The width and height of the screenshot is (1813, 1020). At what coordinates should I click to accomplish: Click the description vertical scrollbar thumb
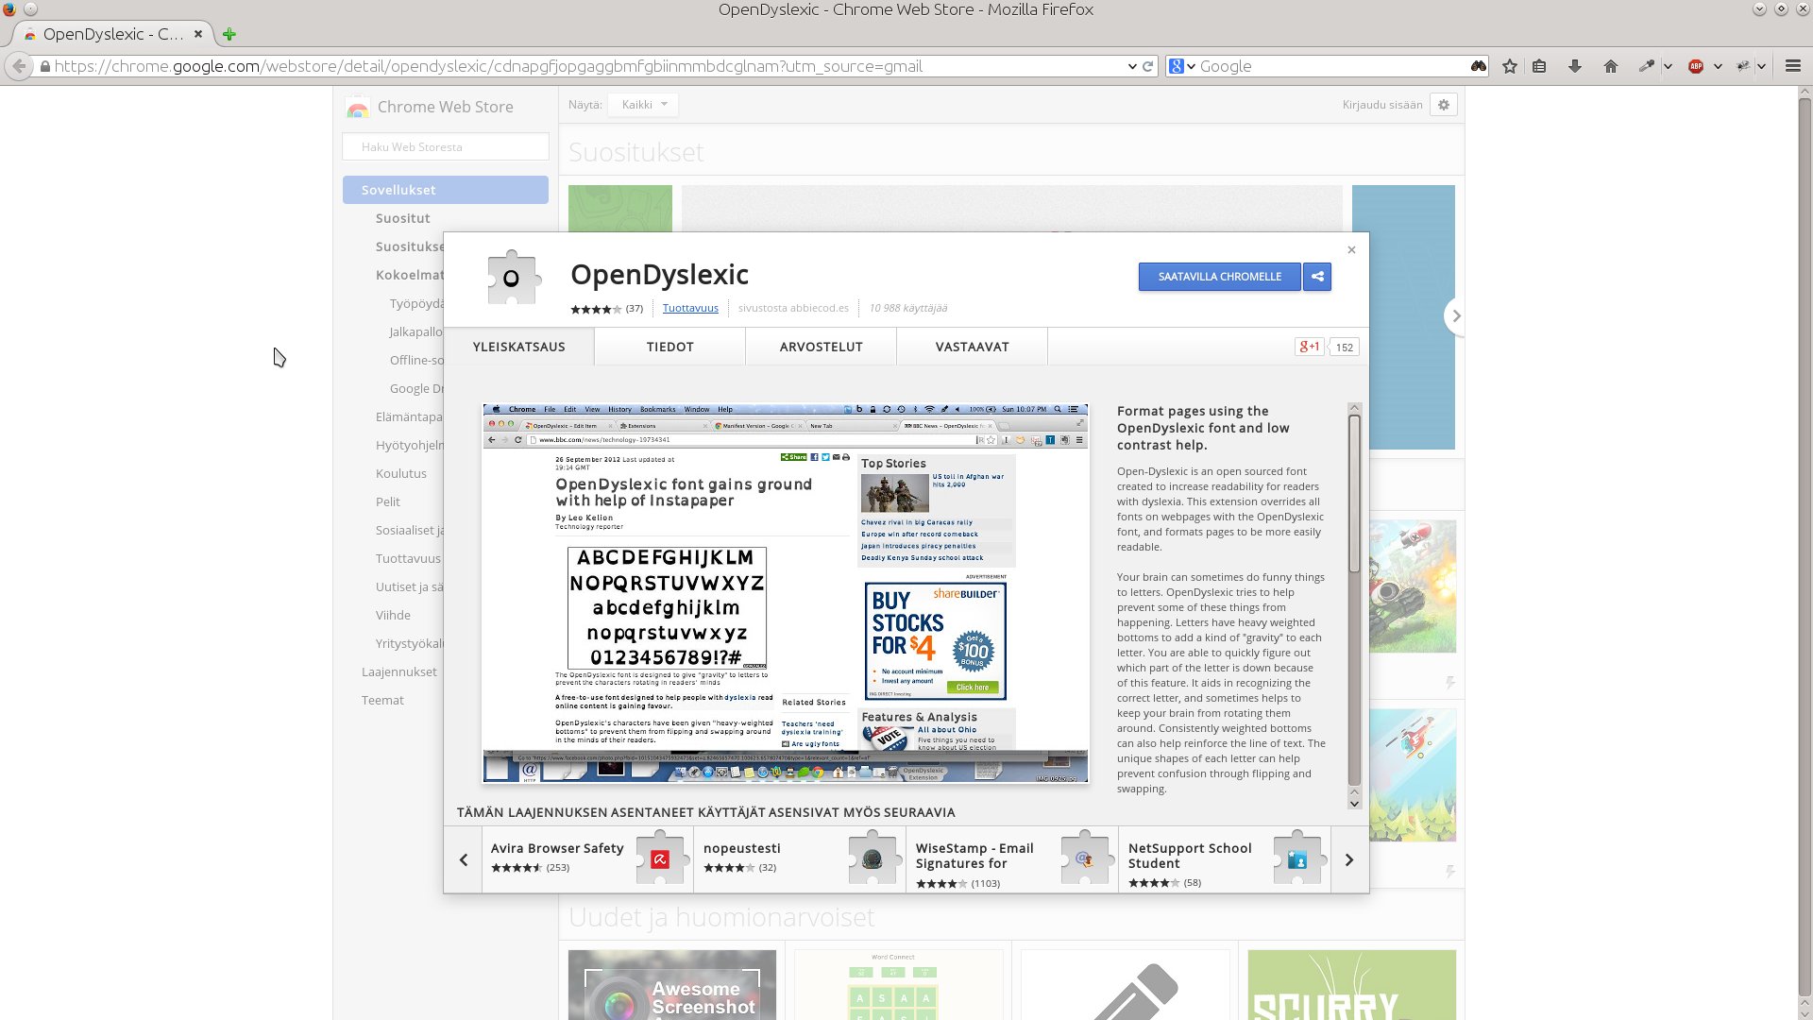1354,493
